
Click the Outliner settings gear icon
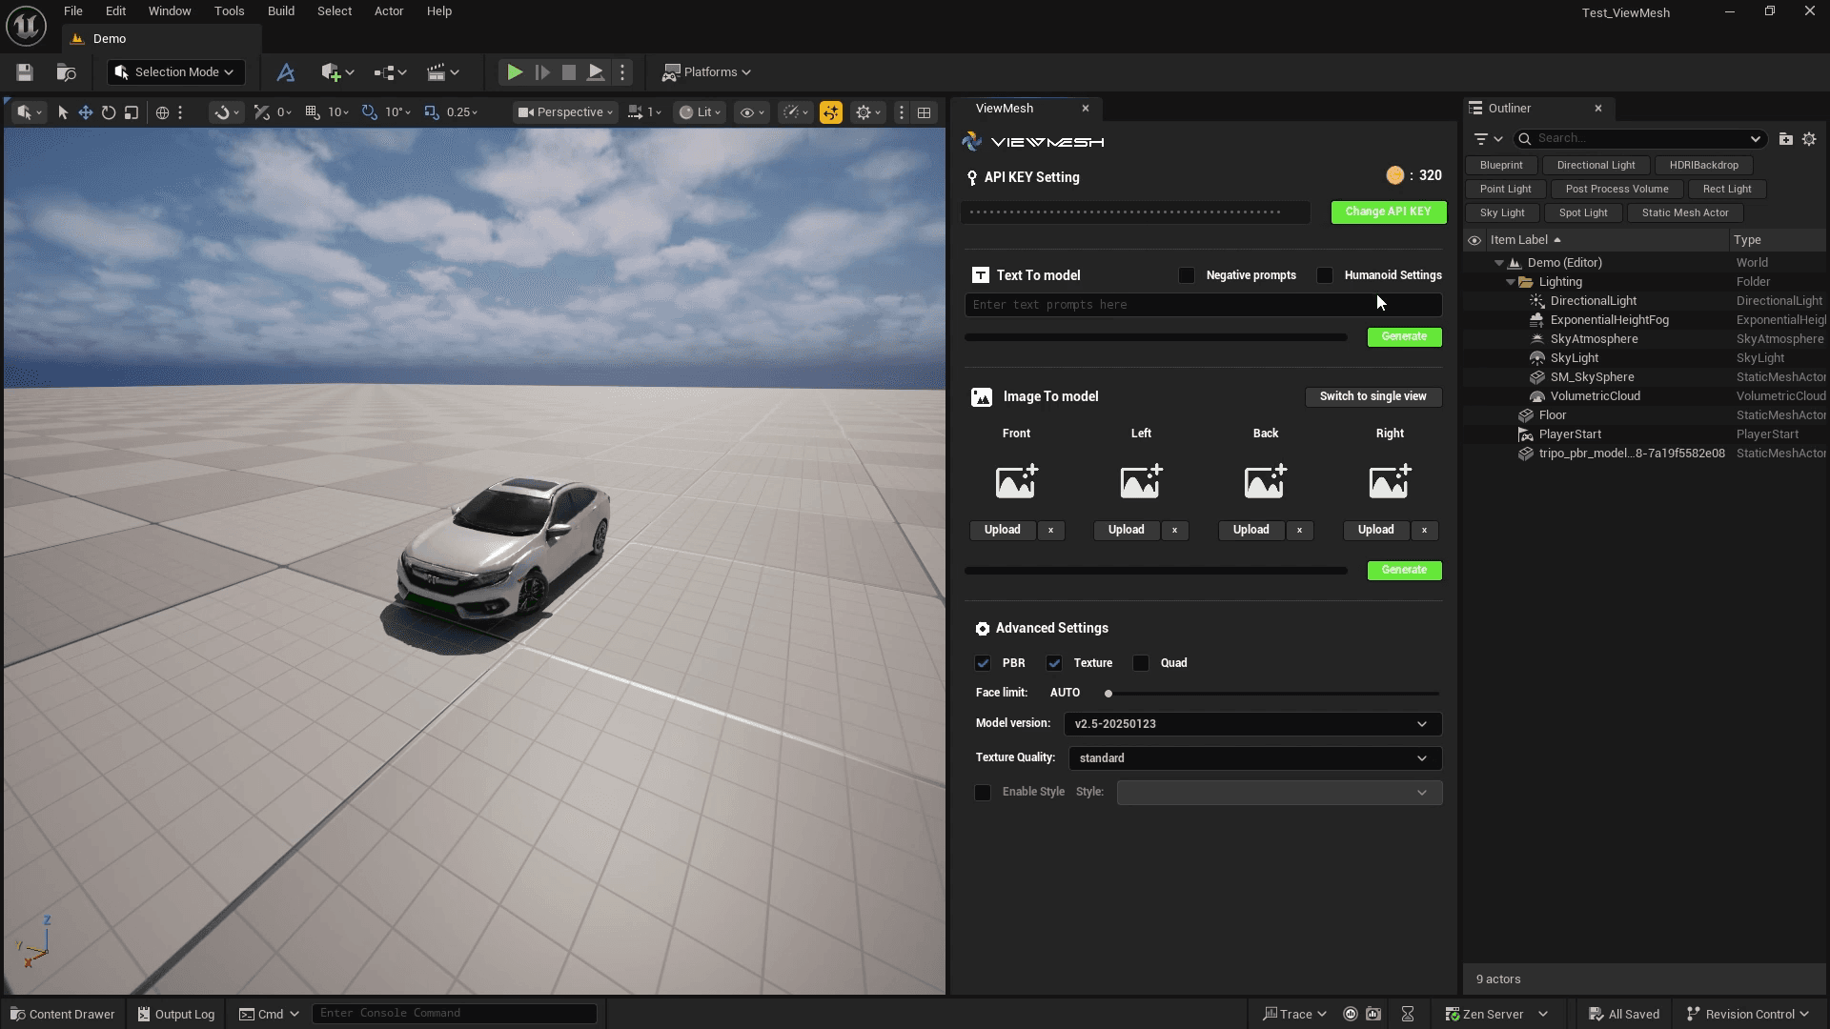(1809, 139)
